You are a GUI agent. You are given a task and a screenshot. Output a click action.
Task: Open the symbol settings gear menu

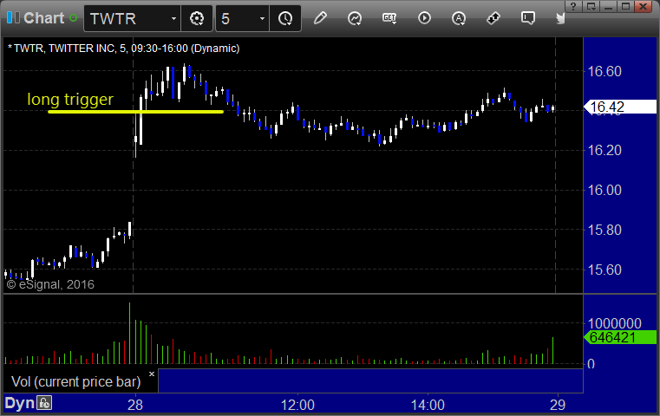[x=197, y=18]
